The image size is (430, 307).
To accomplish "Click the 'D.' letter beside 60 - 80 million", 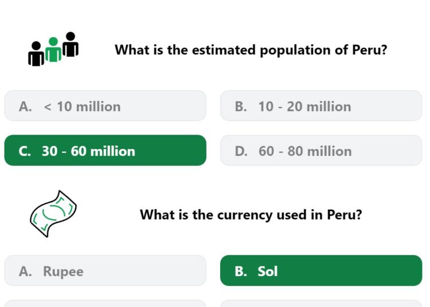I will click(x=241, y=151).
